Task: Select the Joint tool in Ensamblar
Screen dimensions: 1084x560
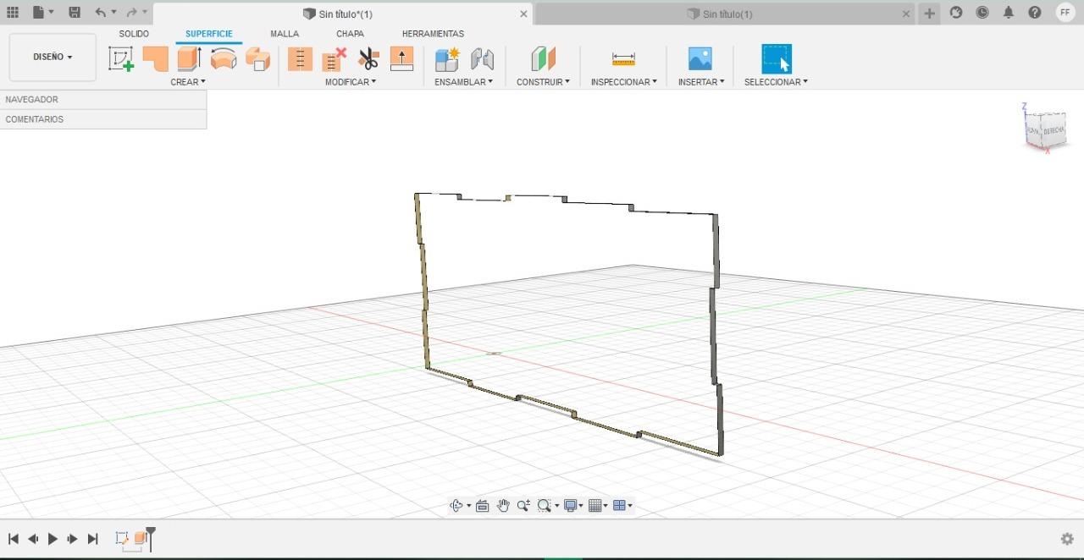Action: click(x=482, y=58)
